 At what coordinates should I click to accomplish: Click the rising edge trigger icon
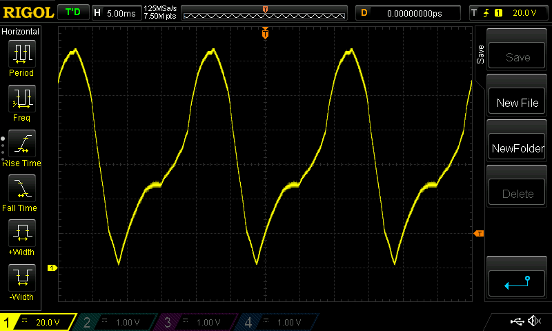(x=486, y=13)
